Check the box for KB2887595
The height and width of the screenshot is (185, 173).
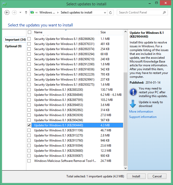tap(29, 100)
